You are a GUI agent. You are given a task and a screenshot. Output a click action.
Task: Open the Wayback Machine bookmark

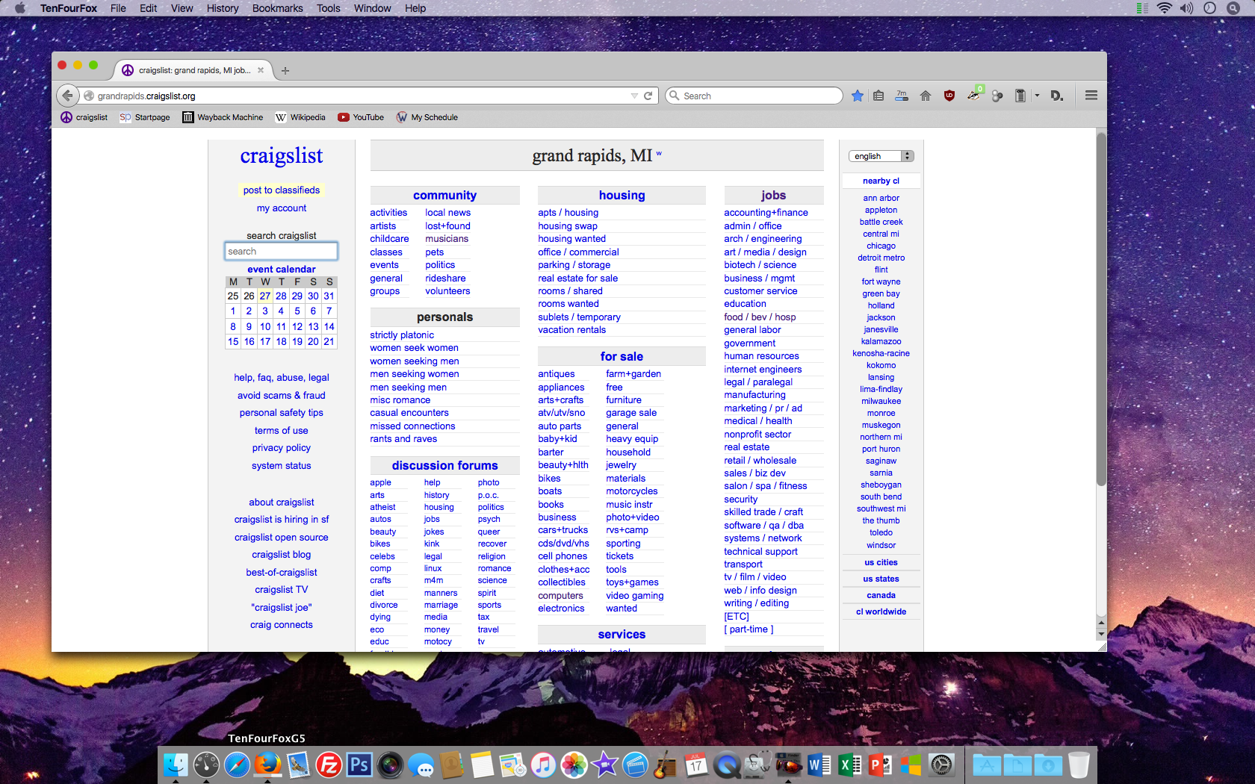coord(223,117)
